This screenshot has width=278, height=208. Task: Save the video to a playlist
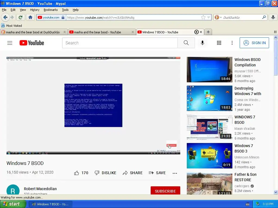157,173
